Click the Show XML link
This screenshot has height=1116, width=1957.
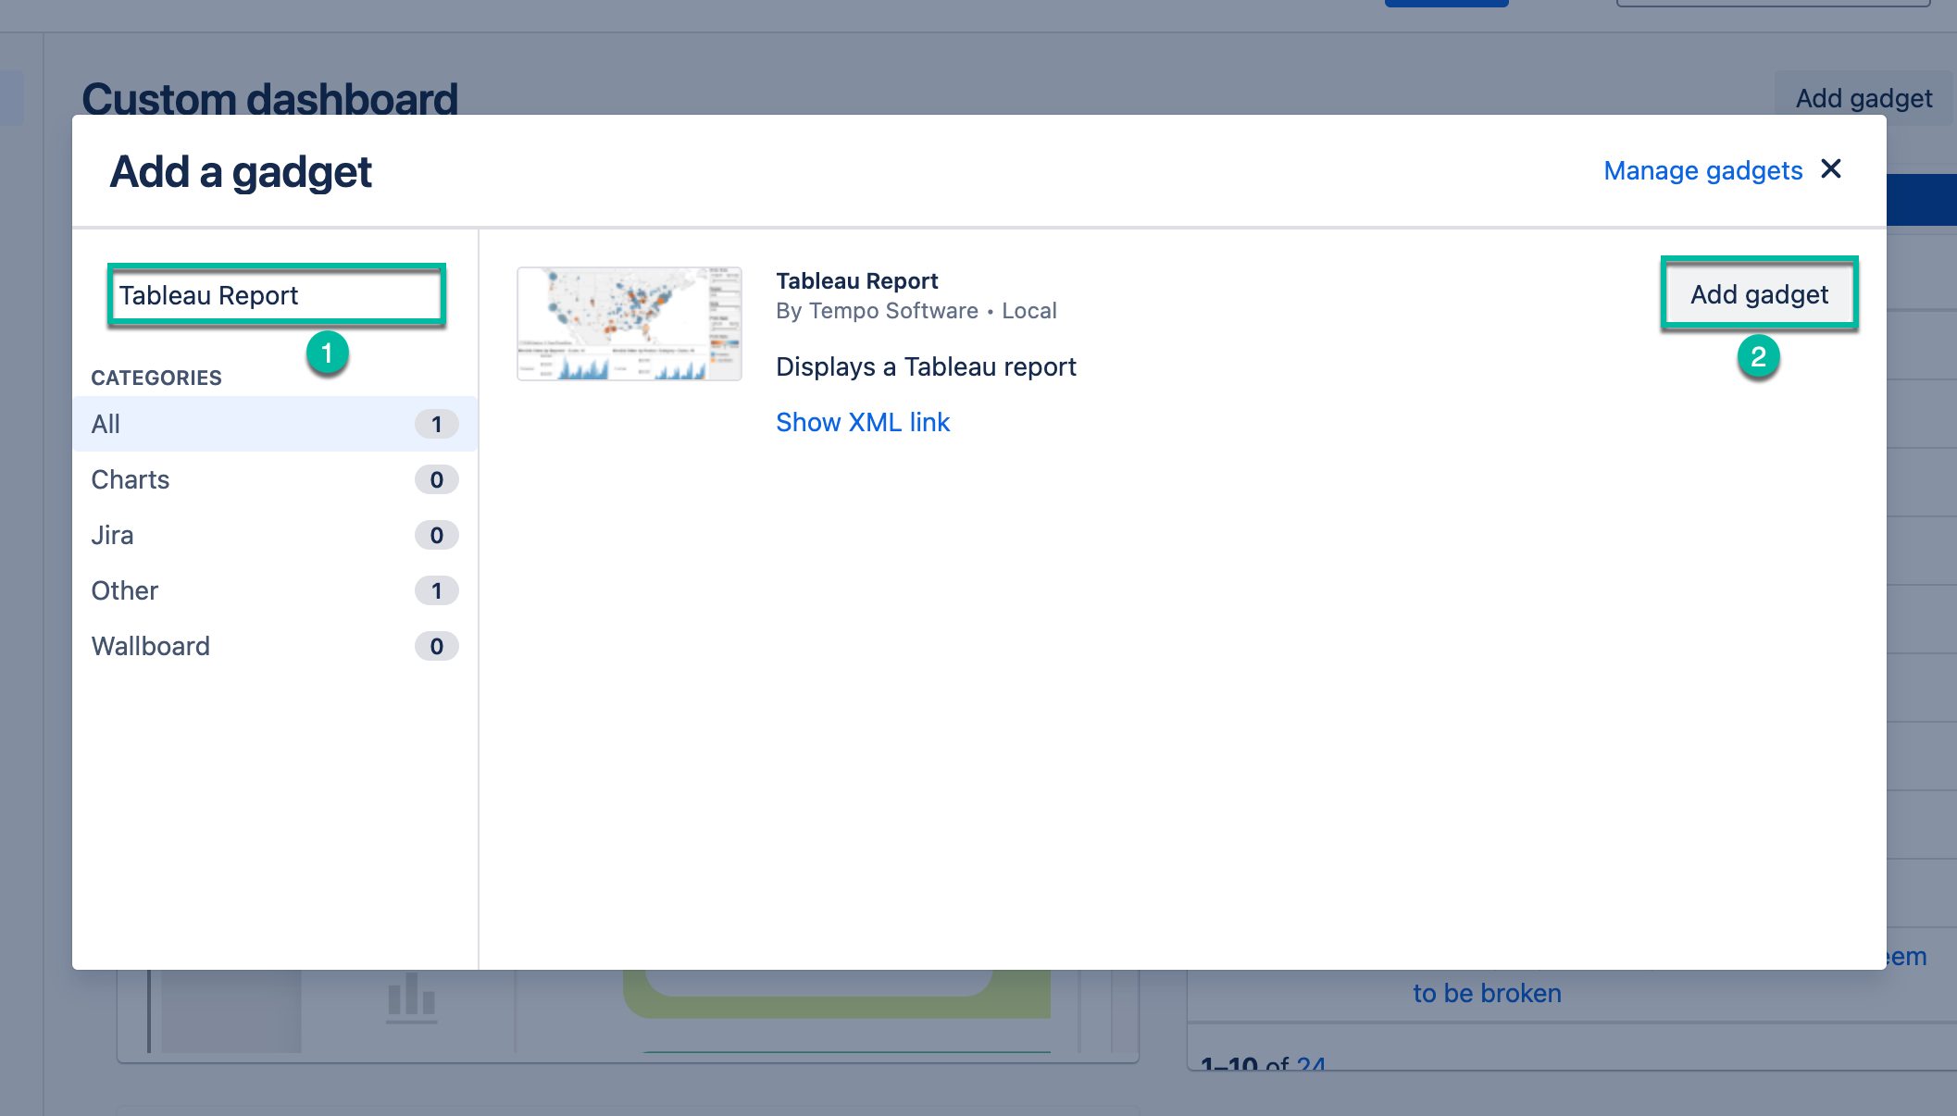click(862, 423)
